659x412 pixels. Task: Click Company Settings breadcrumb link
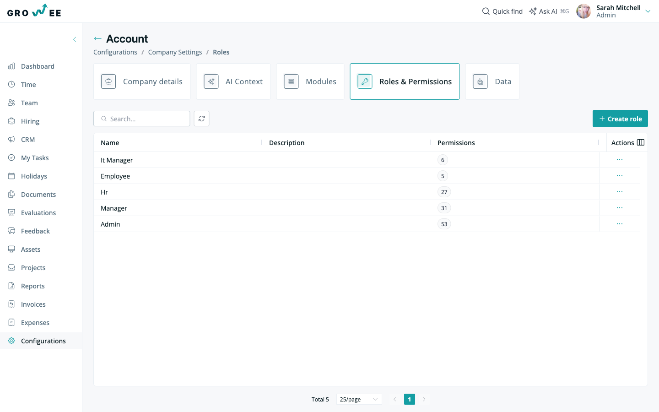(175, 52)
